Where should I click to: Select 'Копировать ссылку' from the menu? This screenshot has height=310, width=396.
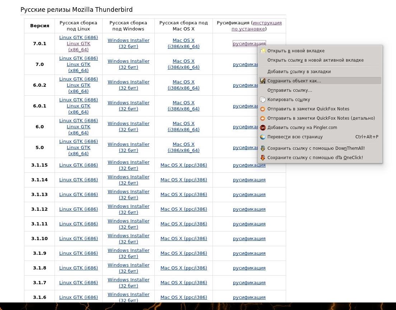[320, 100]
